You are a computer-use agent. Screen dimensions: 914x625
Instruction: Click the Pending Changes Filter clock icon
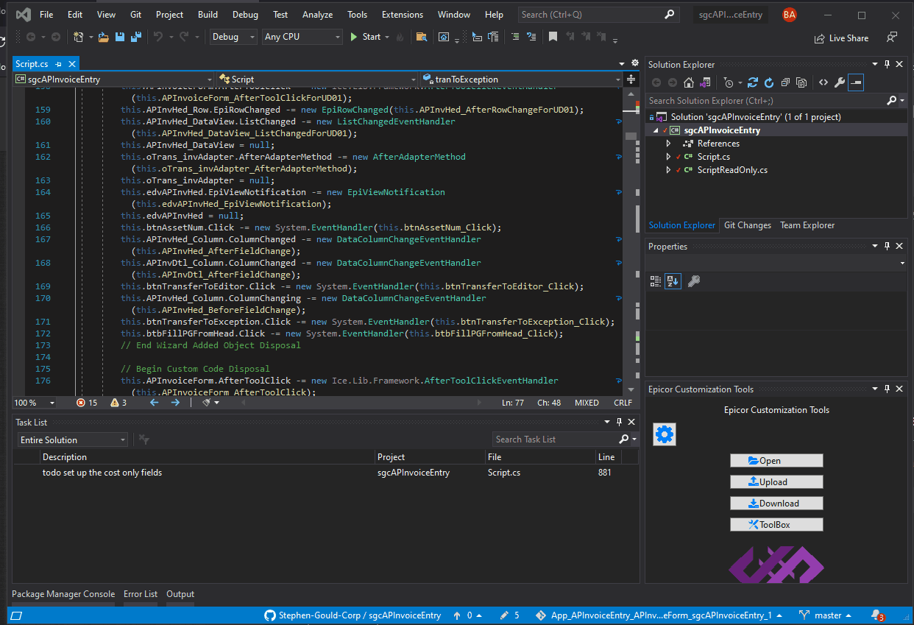[729, 82]
